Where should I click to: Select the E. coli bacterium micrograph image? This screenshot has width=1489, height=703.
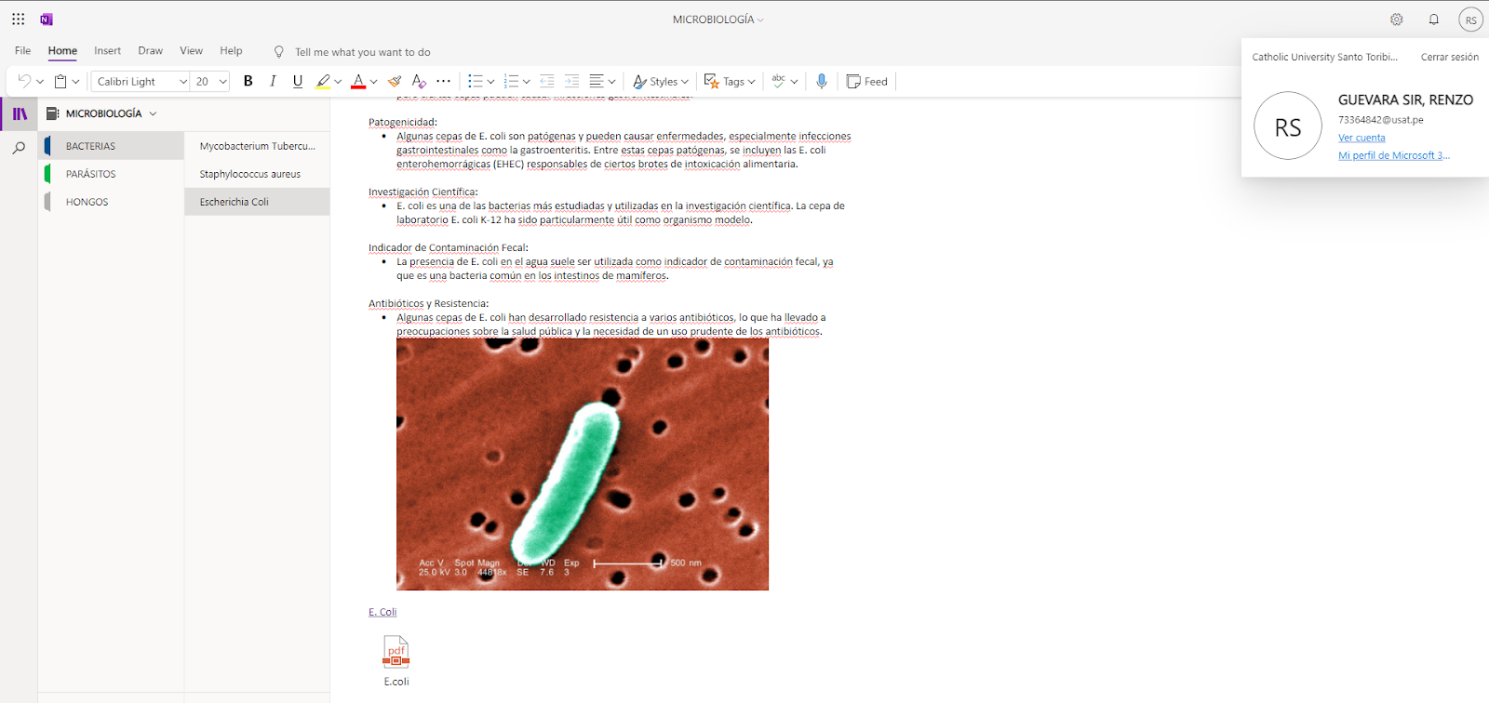[x=583, y=464]
